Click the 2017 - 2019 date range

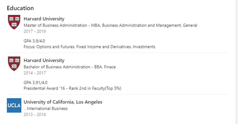click(35, 31)
